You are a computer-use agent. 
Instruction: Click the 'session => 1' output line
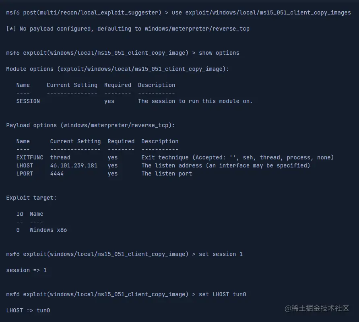[x=26, y=270]
